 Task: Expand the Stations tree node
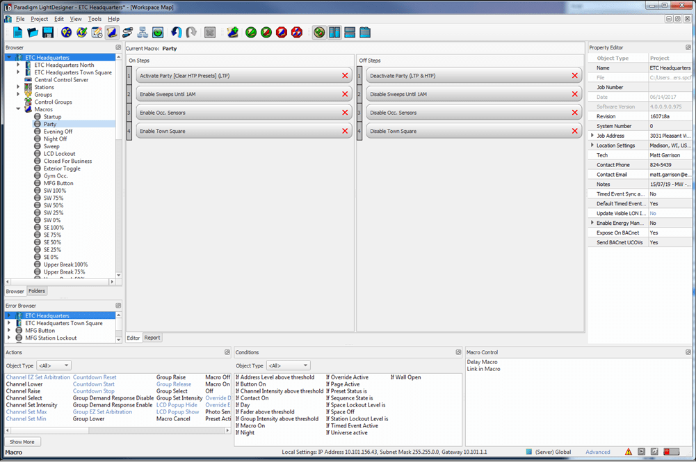pyautogui.click(x=18, y=87)
